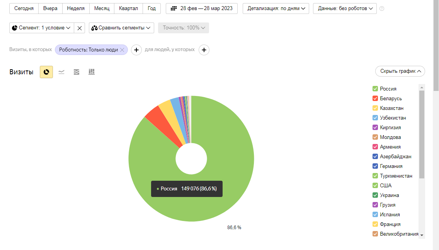Uncheck the Азербайджан legend checkbox
This screenshot has width=439, height=250.
point(375,156)
